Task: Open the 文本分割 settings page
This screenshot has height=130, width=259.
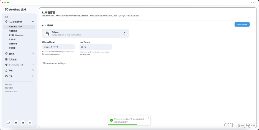Action: [12, 39]
